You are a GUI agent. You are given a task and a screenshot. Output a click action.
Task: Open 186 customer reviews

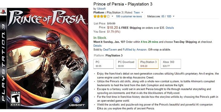click(x=129, y=16)
